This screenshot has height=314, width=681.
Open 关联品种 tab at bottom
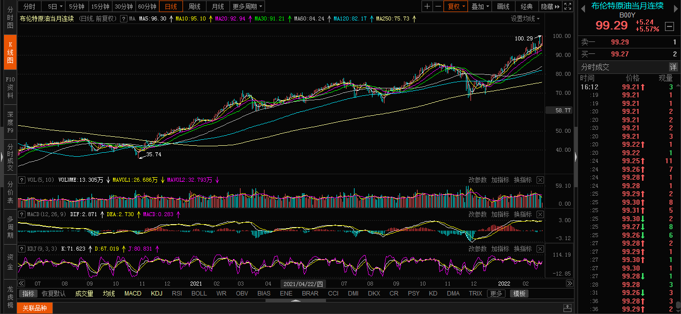(34, 308)
